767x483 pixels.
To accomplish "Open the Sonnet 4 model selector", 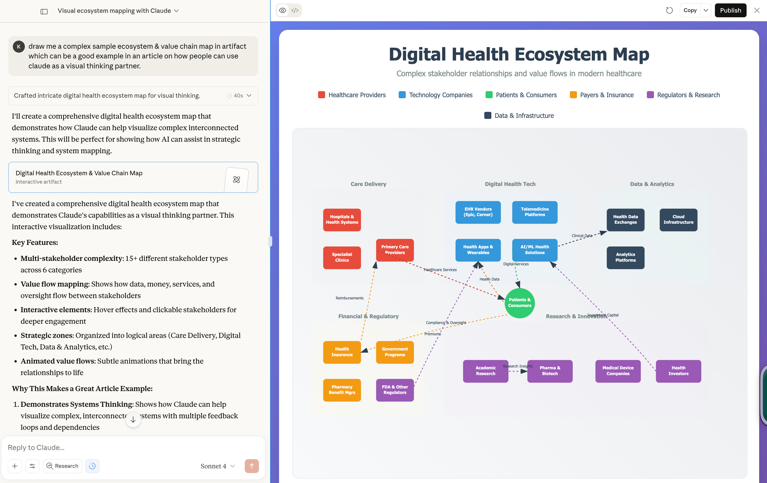I will pos(218,466).
